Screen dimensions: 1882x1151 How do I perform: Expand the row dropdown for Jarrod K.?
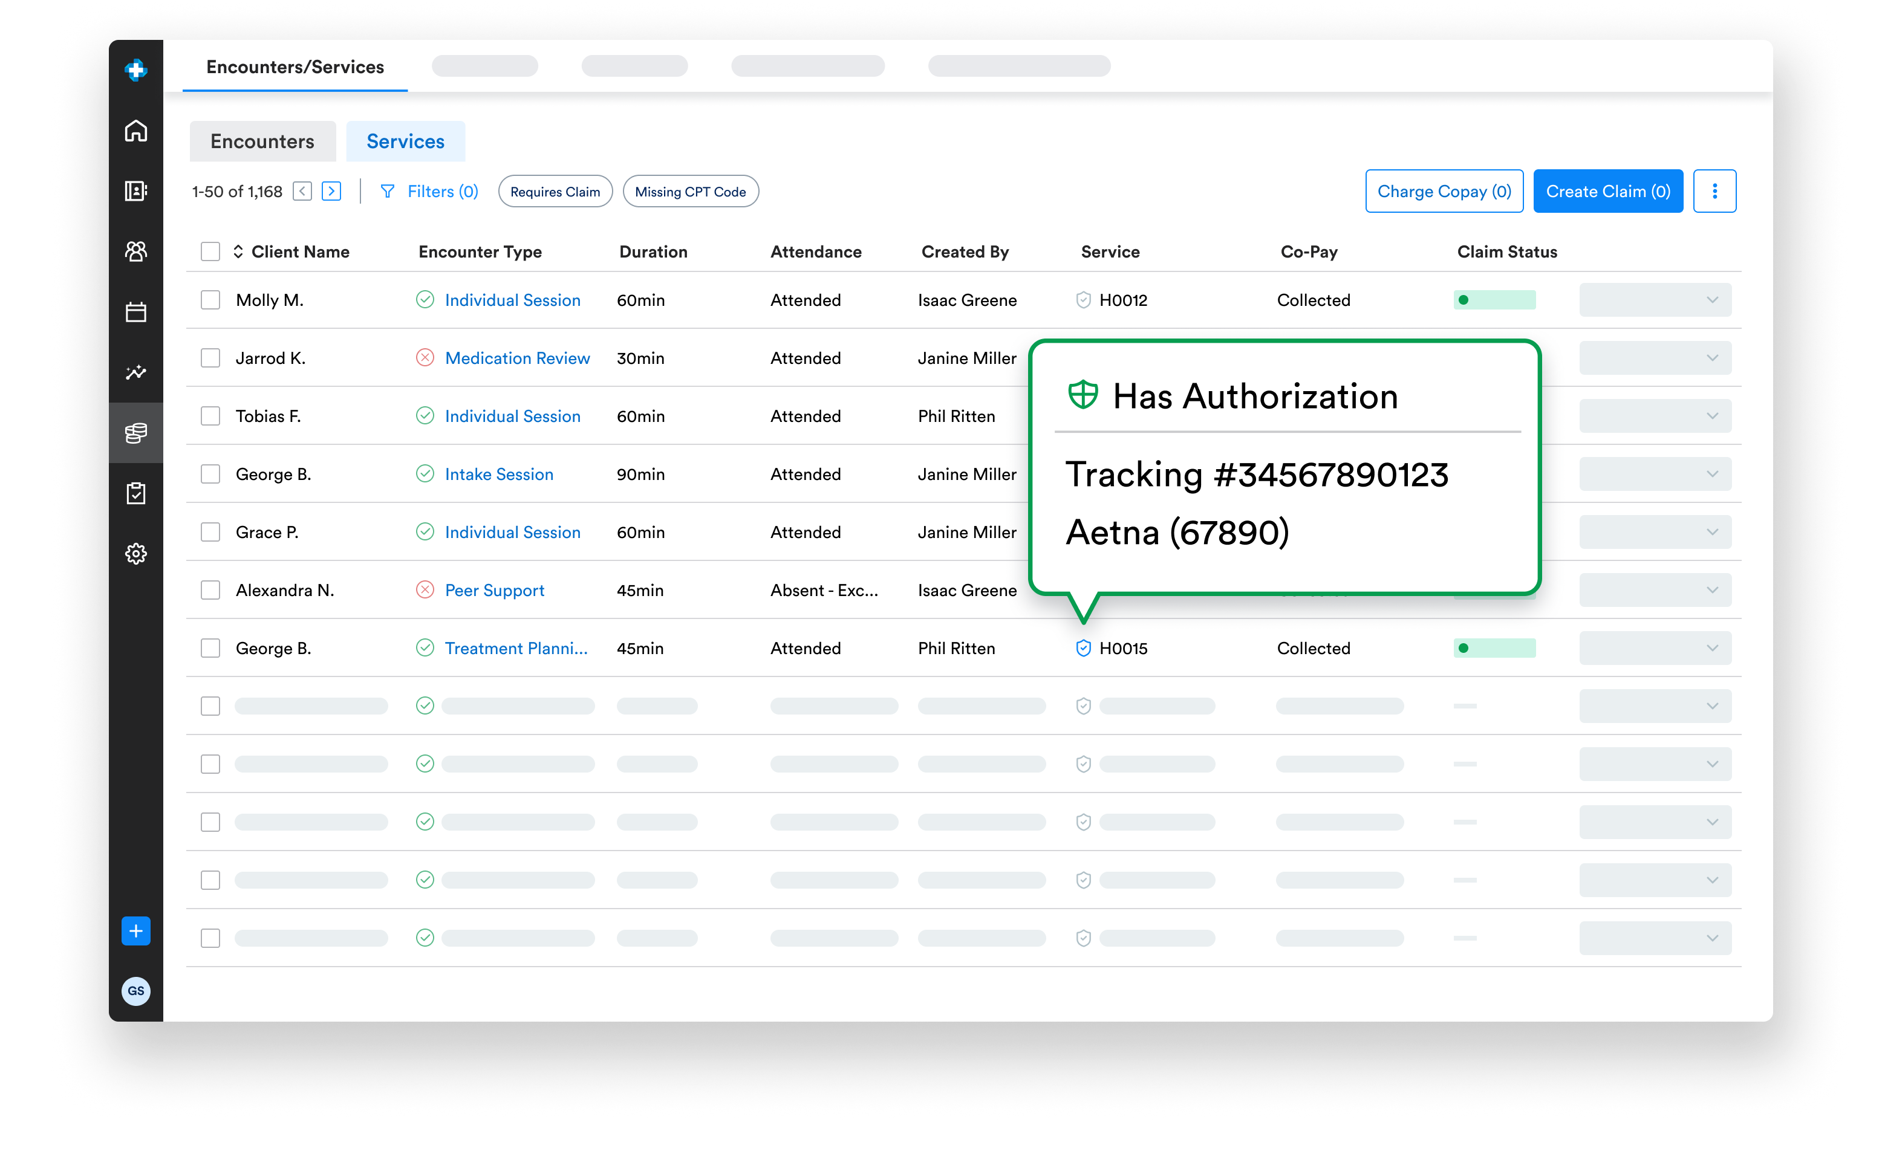(x=1655, y=358)
